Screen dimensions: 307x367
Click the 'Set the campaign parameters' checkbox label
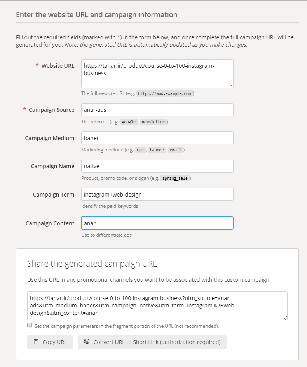(127, 326)
